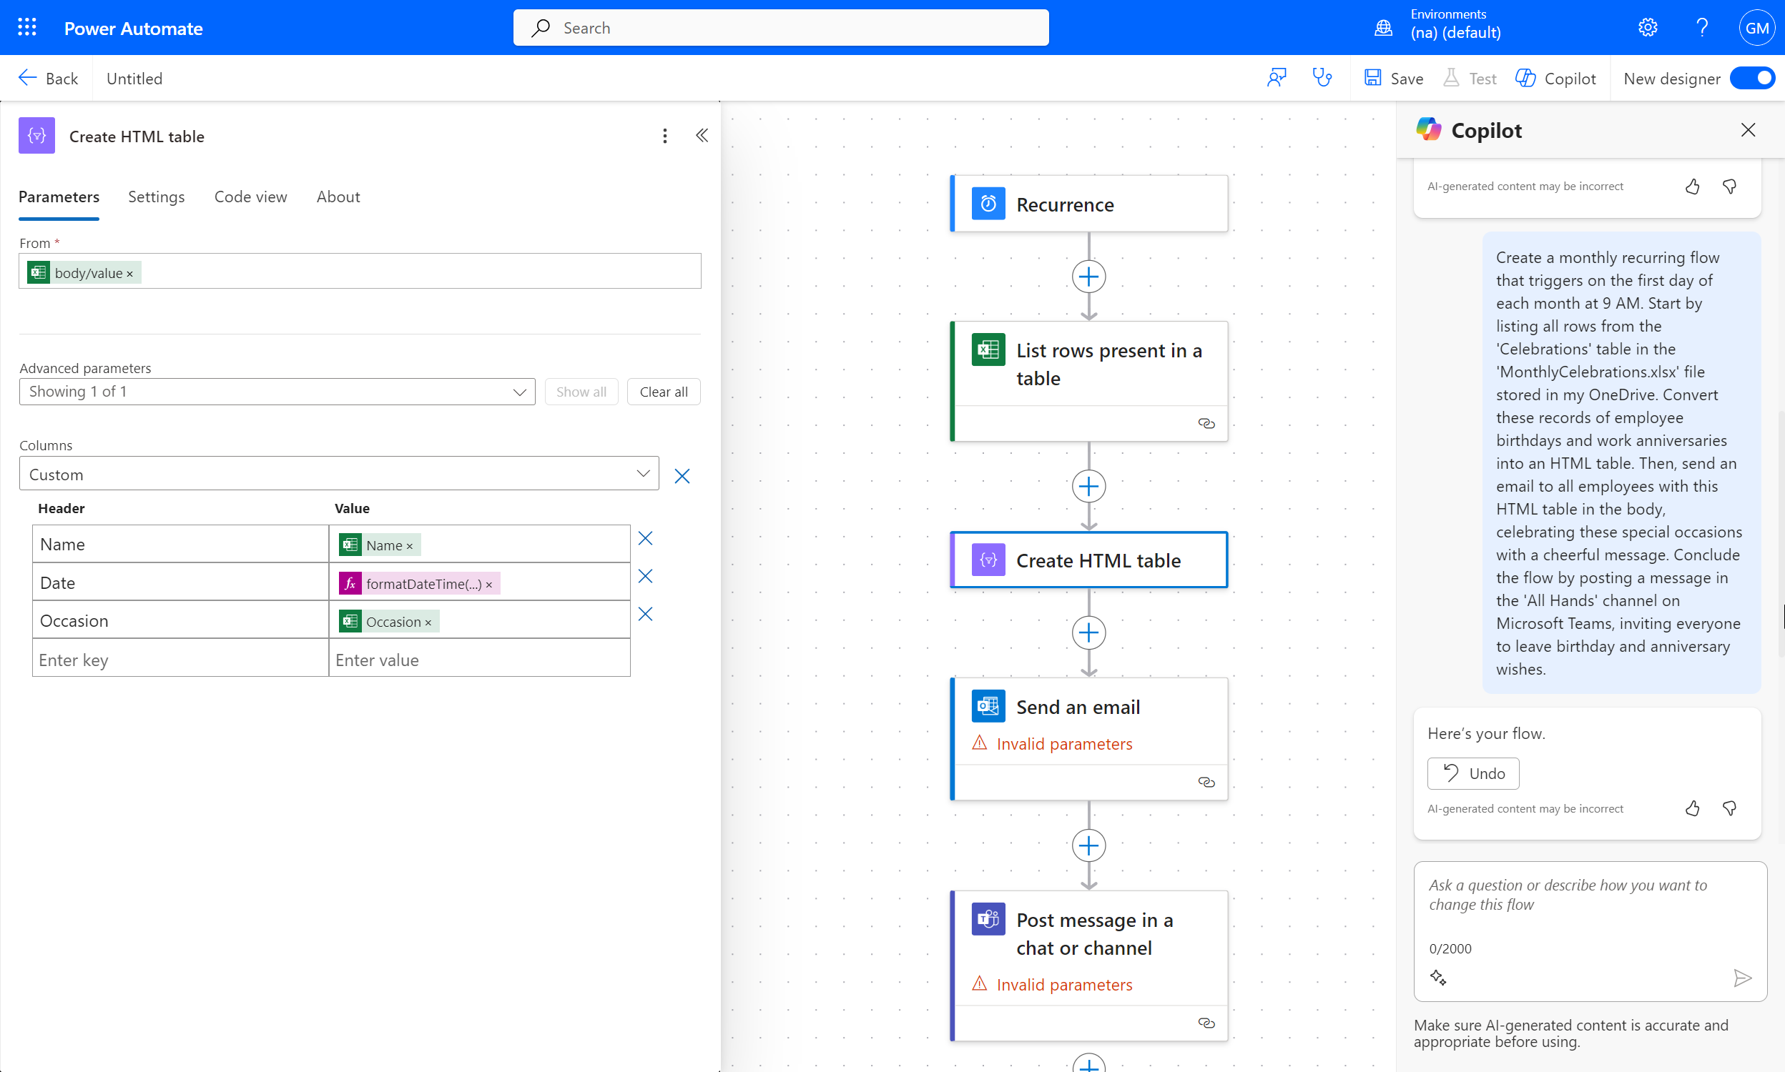Screen dimensions: 1785x1072
Task: Click the send arrow in Copilot chat
Action: [1741, 978]
